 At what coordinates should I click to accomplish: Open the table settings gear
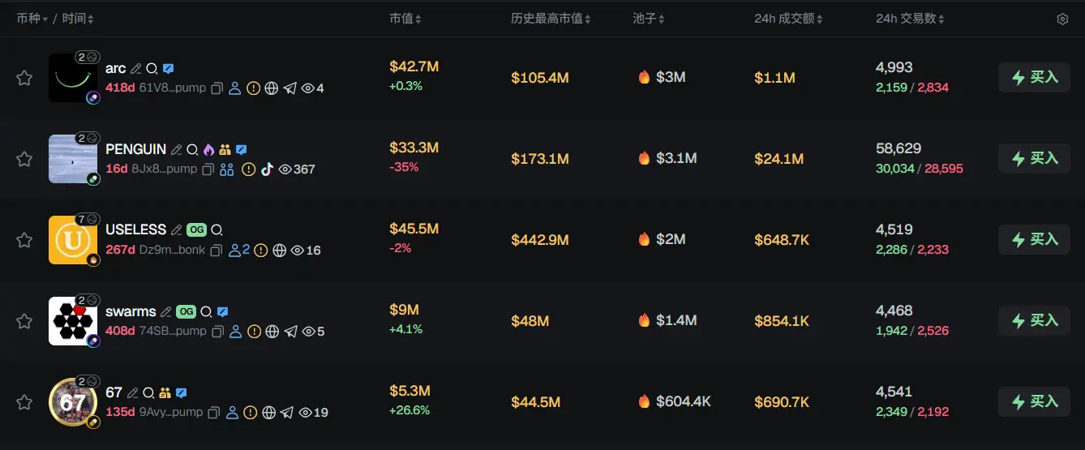[x=1062, y=19]
